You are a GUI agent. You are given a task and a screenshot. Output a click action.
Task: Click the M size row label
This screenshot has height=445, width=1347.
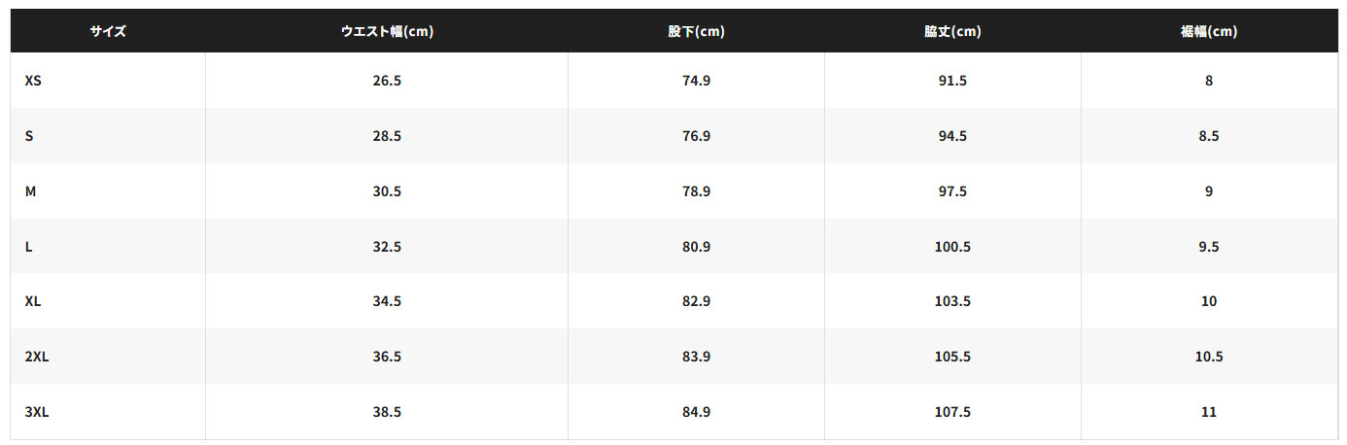tap(30, 191)
